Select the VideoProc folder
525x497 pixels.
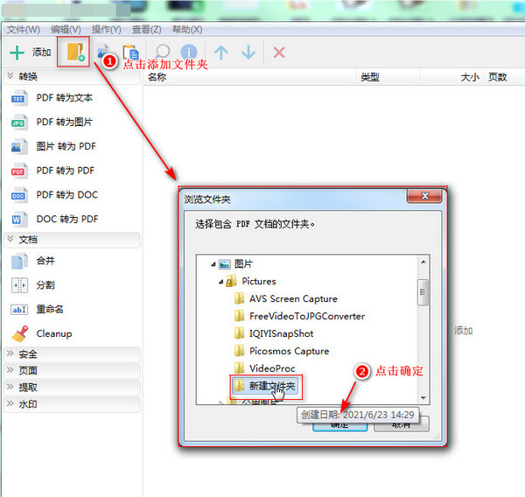tap(265, 368)
